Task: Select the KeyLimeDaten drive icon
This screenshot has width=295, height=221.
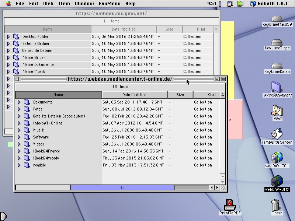Action: pyautogui.click(x=277, y=66)
